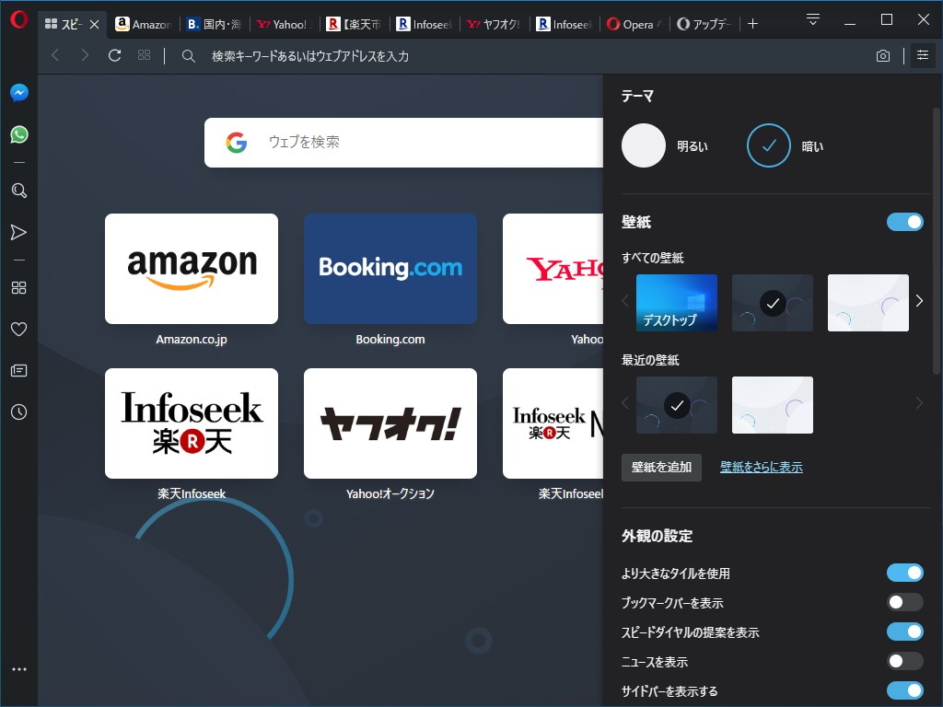The image size is (943, 707).
Task: Open the search icon in the sidebar
Action: pos(18,191)
